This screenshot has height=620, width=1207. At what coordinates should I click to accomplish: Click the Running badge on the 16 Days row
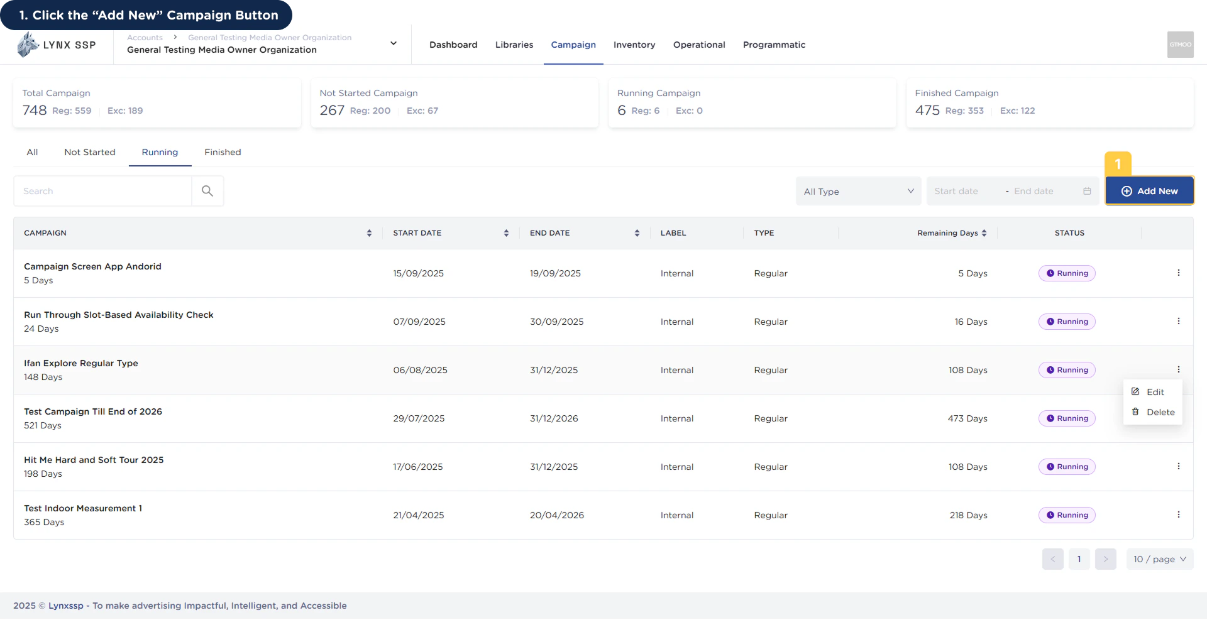tap(1067, 322)
